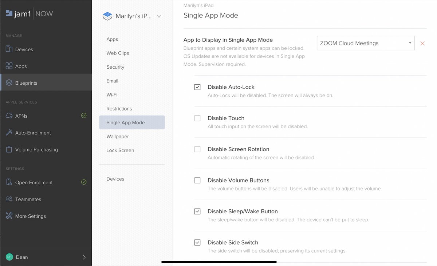The width and height of the screenshot is (437, 266).
Task: Select the Blueprints layers icon
Action: [x=9, y=83]
